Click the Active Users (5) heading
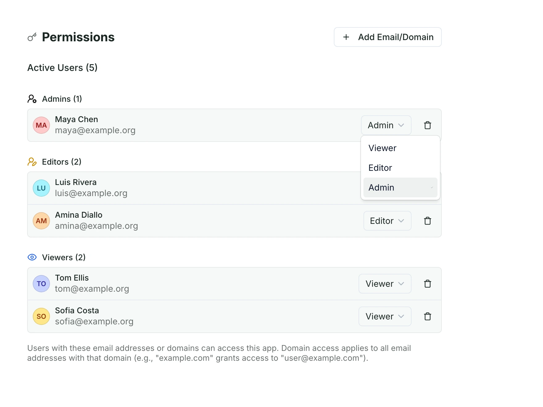This screenshot has width=543, height=407. (62, 68)
